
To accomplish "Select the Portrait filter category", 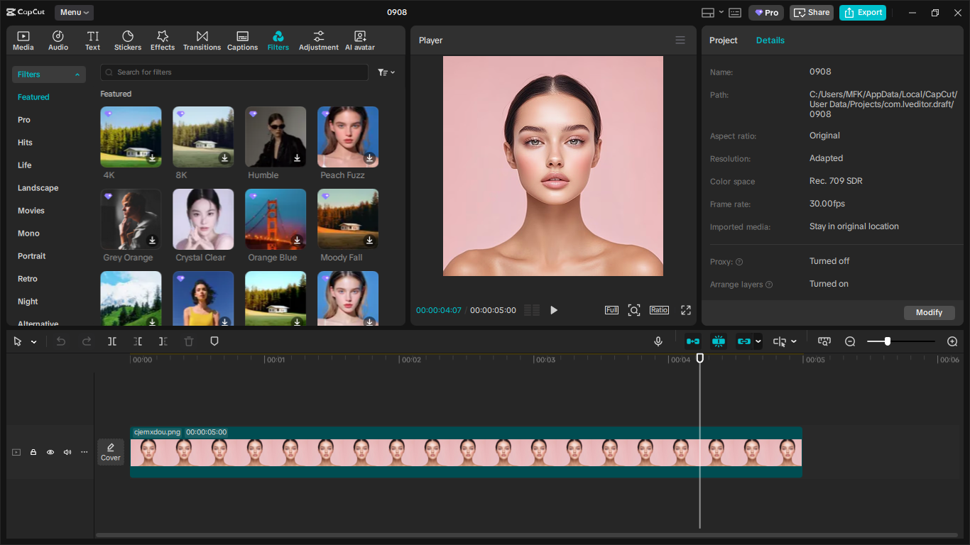I will point(32,256).
